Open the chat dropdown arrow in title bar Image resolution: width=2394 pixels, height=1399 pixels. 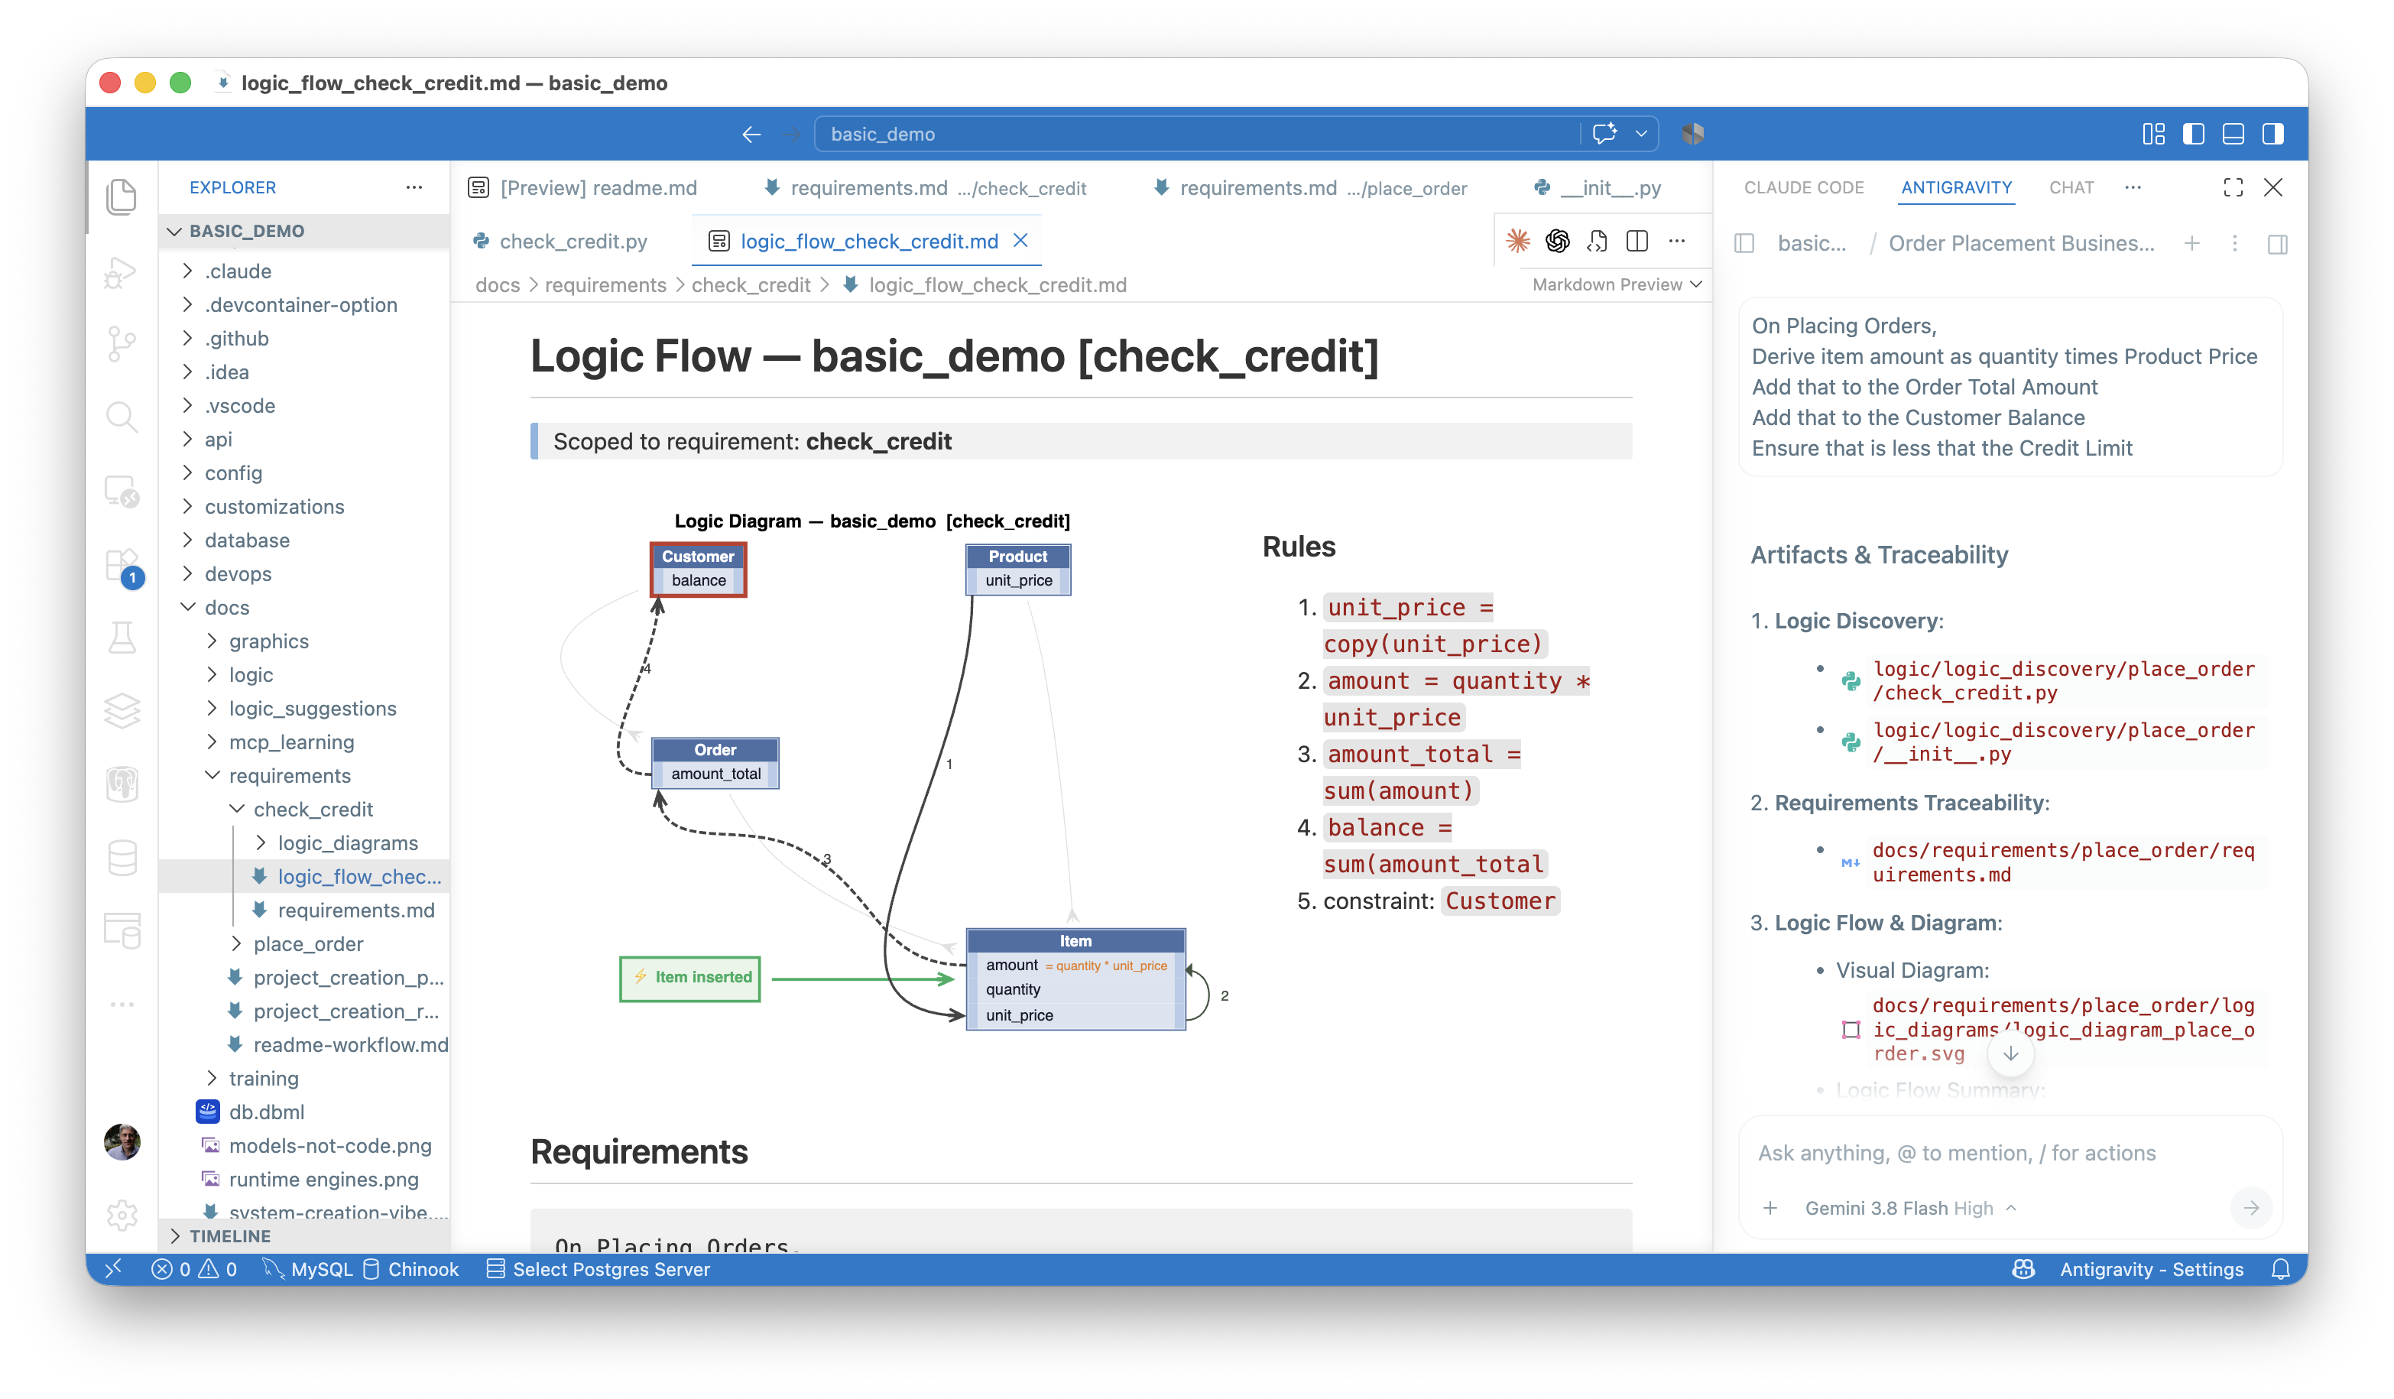(x=1640, y=134)
